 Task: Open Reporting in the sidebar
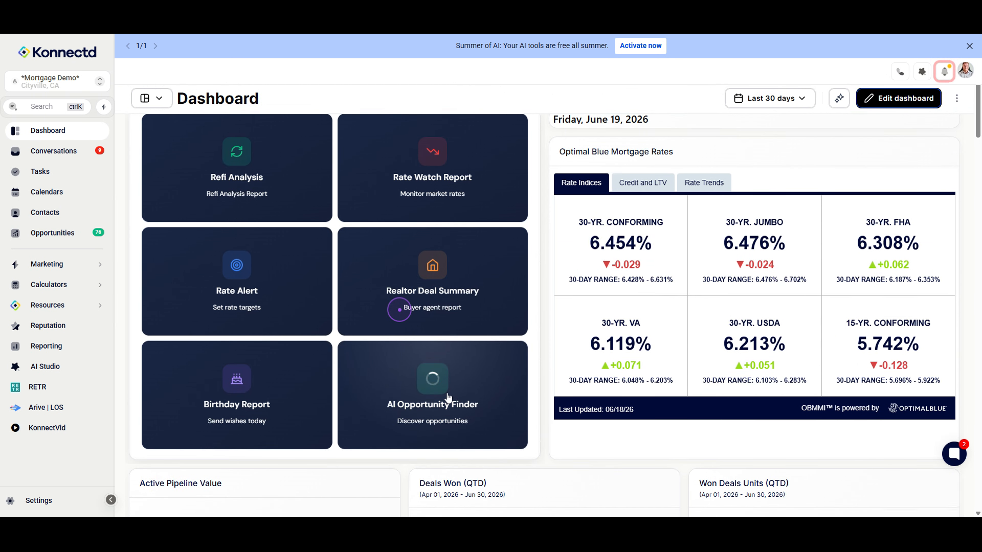point(57,346)
